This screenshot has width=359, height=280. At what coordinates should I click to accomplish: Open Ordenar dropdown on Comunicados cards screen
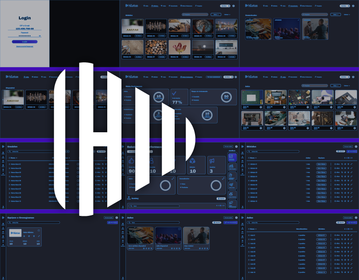[x=347, y=15]
